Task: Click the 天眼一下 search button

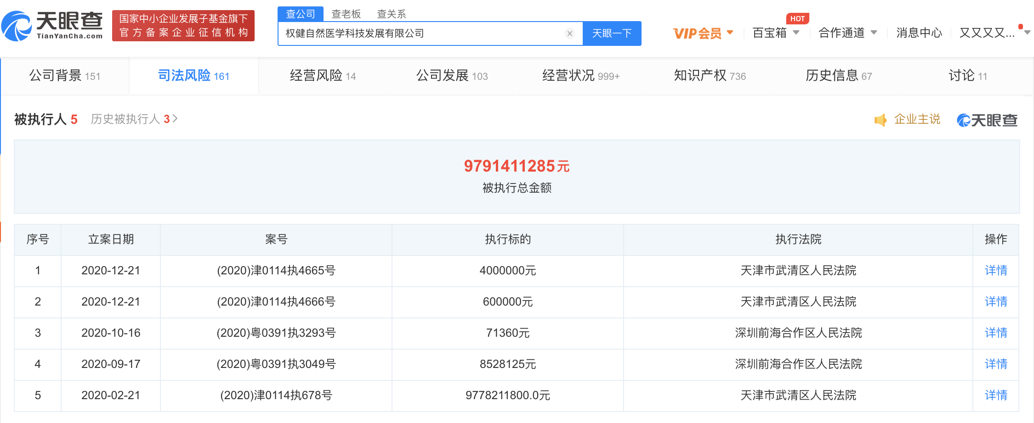Action: pos(612,33)
